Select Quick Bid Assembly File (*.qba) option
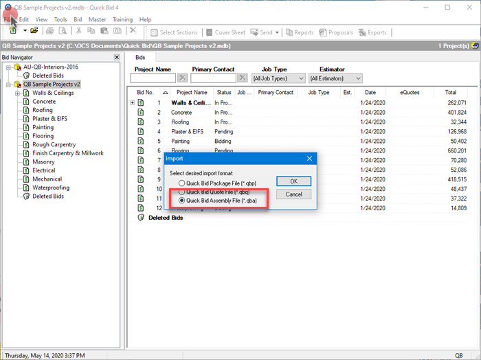481x360 pixels. [x=218, y=201]
